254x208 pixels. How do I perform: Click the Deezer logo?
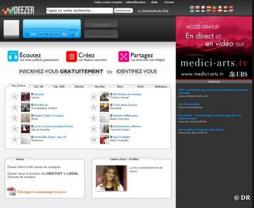(x=18, y=10)
